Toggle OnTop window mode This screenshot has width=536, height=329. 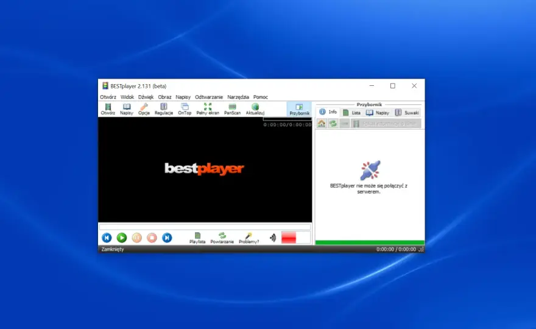[x=185, y=109]
